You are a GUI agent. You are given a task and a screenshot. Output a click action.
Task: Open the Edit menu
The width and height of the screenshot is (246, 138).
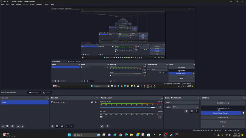7,5
